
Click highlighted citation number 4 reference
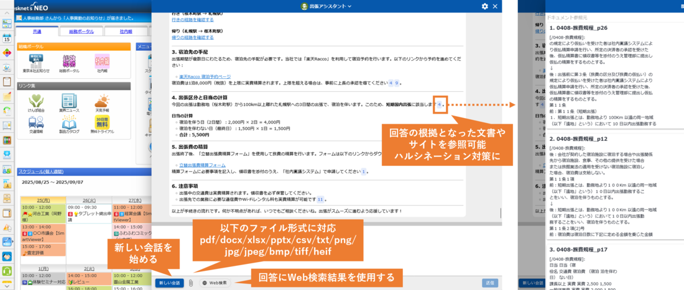pyautogui.click(x=440, y=106)
